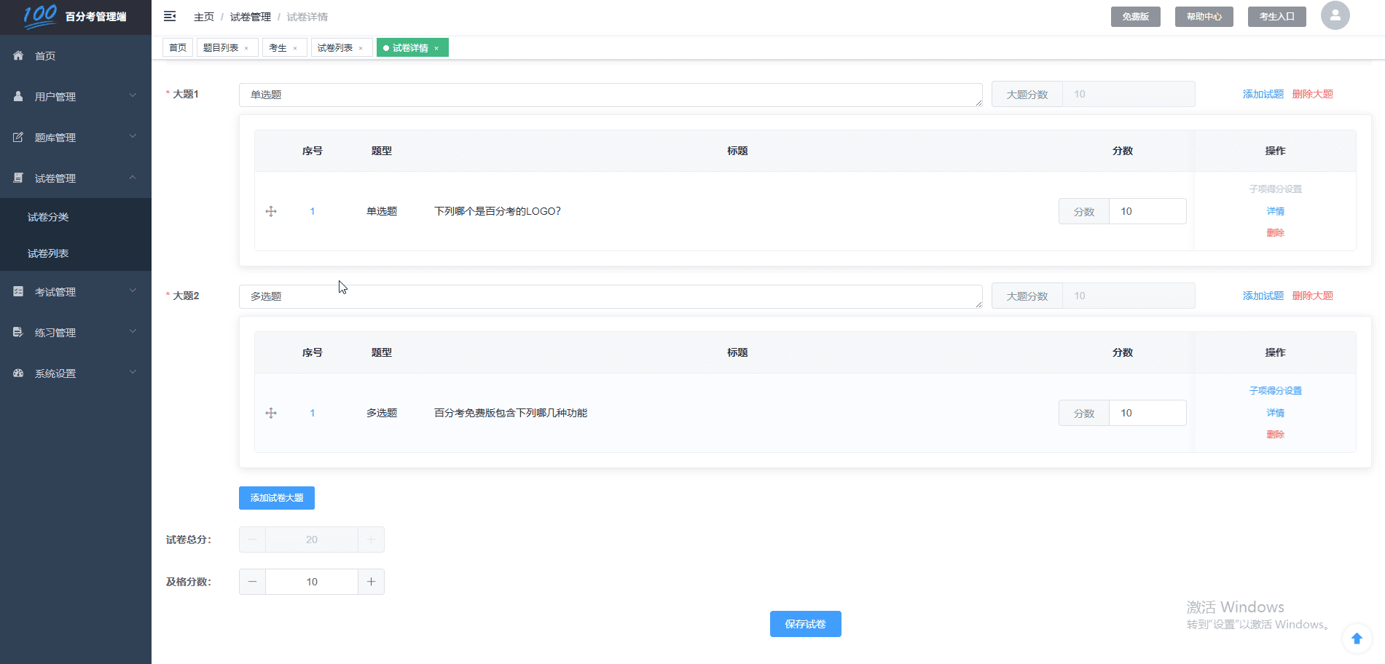Image resolution: width=1385 pixels, height=664 pixels.
Task: Click the 保存试卷 button
Action: [x=805, y=624]
